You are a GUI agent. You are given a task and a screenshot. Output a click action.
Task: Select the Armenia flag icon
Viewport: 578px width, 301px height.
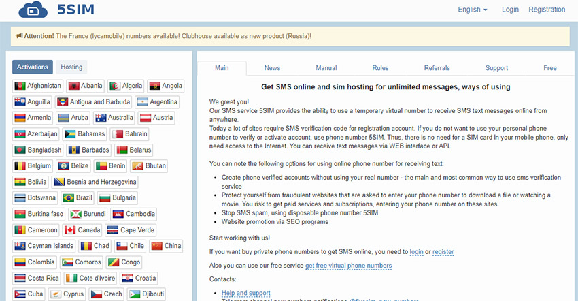(20, 118)
